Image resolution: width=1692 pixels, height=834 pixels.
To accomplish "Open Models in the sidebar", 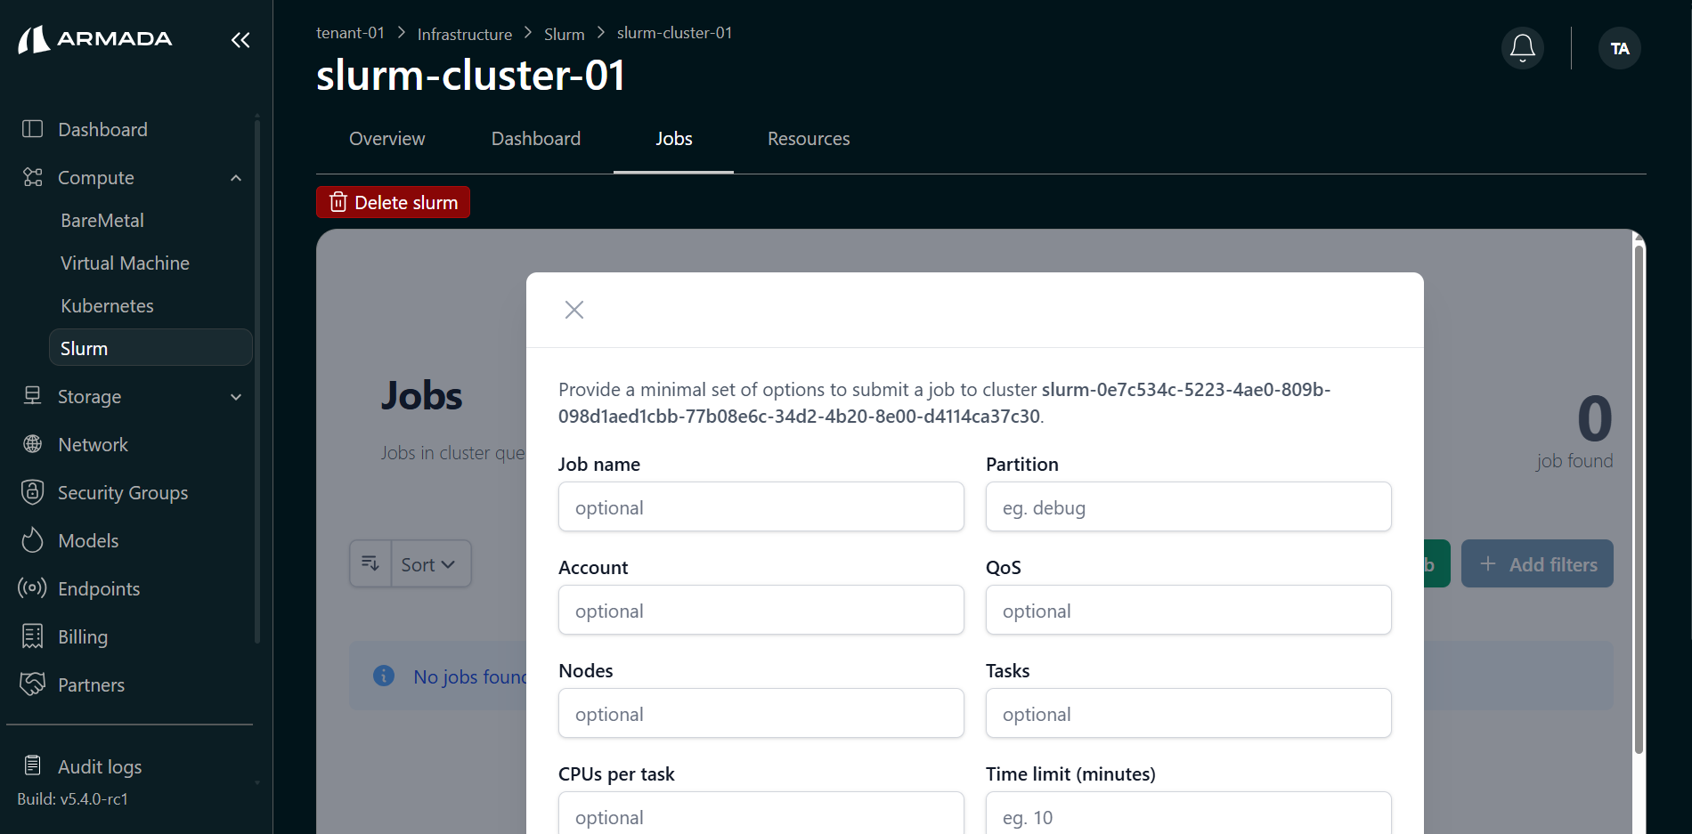I will tap(88, 540).
